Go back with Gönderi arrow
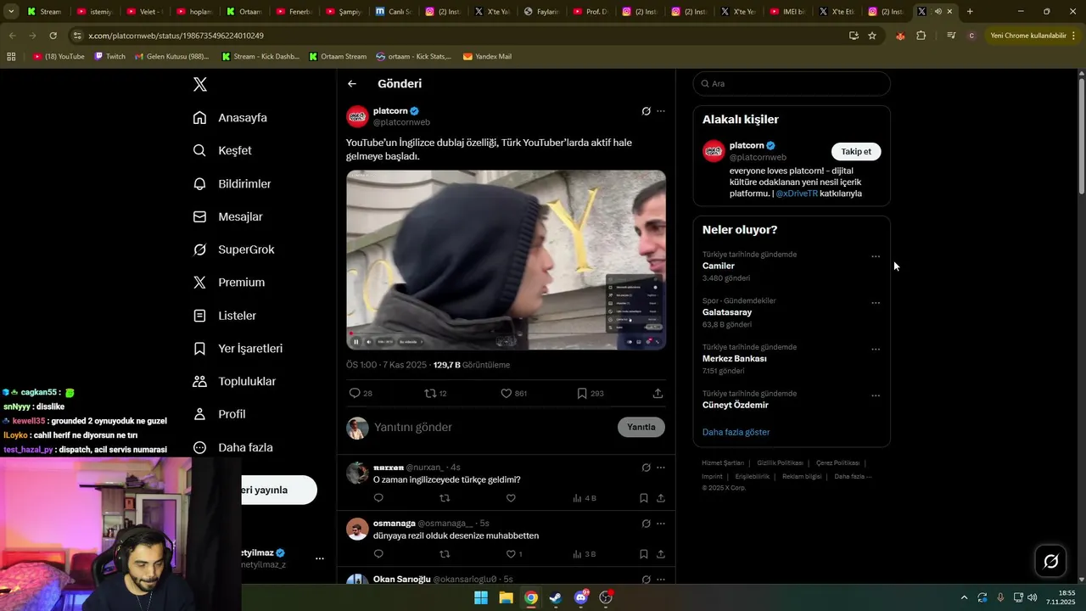This screenshot has height=611, width=1086. pyautogui.click(x=352, y=84)
